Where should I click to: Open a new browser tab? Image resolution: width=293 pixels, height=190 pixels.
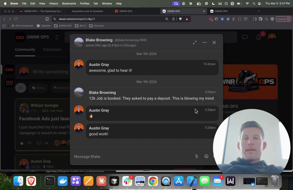click(x=259, y=11)
